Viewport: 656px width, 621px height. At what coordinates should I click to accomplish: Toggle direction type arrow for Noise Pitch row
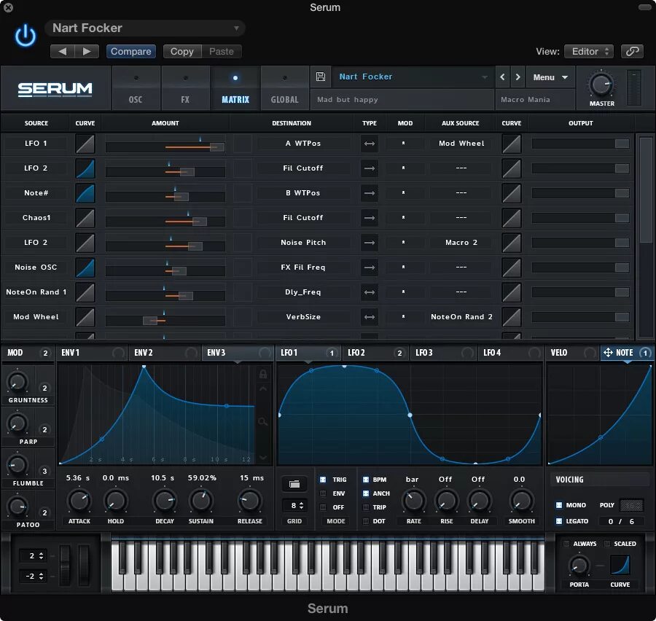[x=370, y=243]
